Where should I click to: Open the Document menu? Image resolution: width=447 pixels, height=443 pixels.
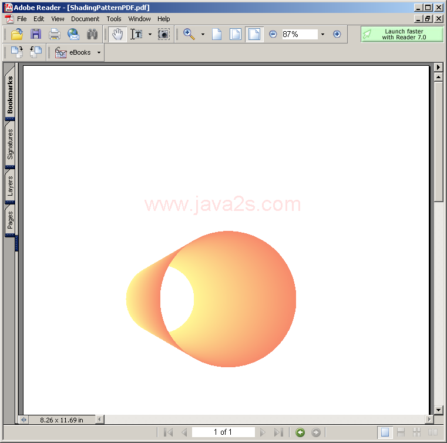tap(85, 19)
